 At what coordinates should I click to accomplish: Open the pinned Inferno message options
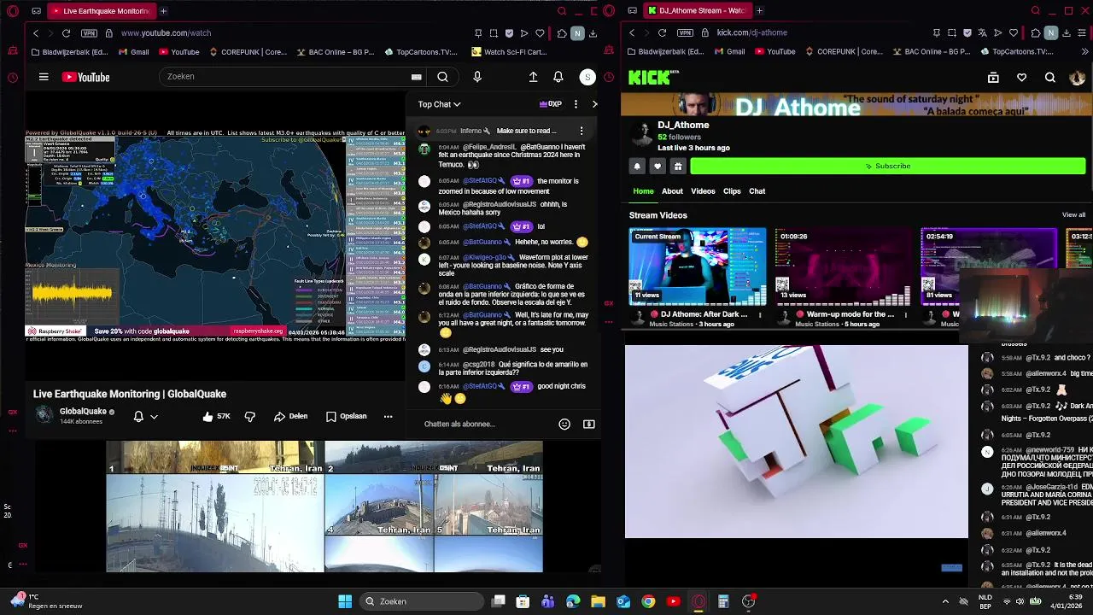[582, 131]
